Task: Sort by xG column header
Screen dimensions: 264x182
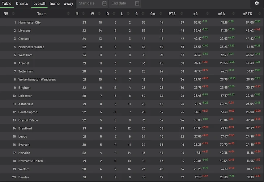Action: point(196,14)
